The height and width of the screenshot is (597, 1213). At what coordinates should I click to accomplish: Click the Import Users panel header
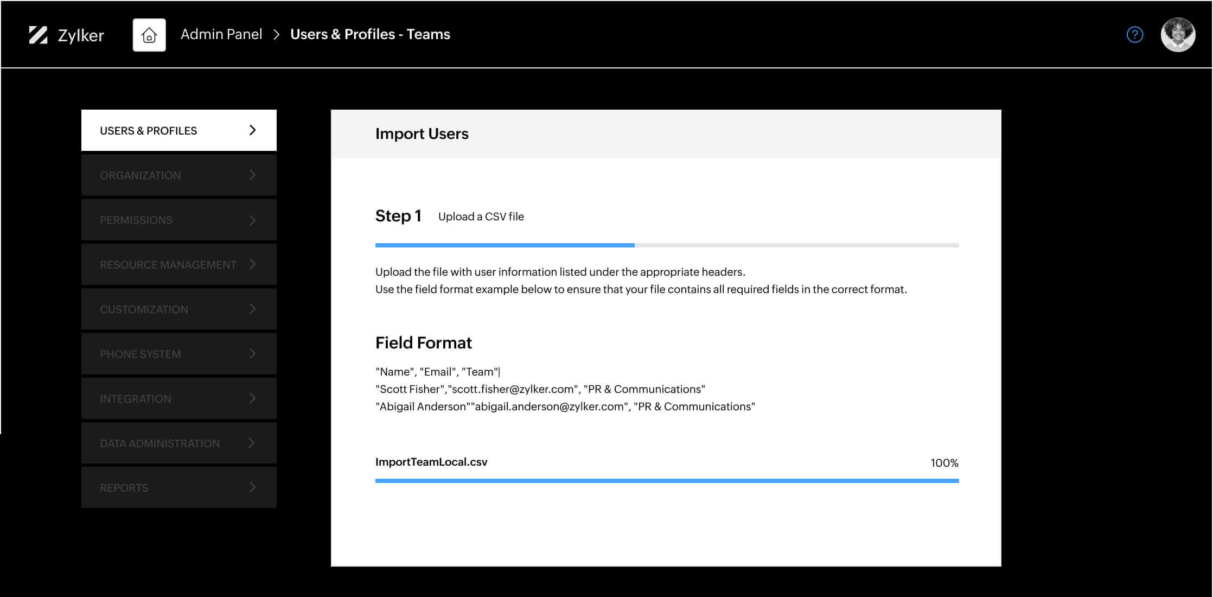tap(422, 134)
